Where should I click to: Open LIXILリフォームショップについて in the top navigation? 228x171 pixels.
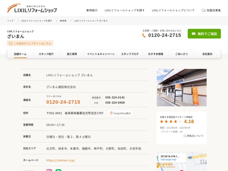pyautogui.click(x=173, y=10)
